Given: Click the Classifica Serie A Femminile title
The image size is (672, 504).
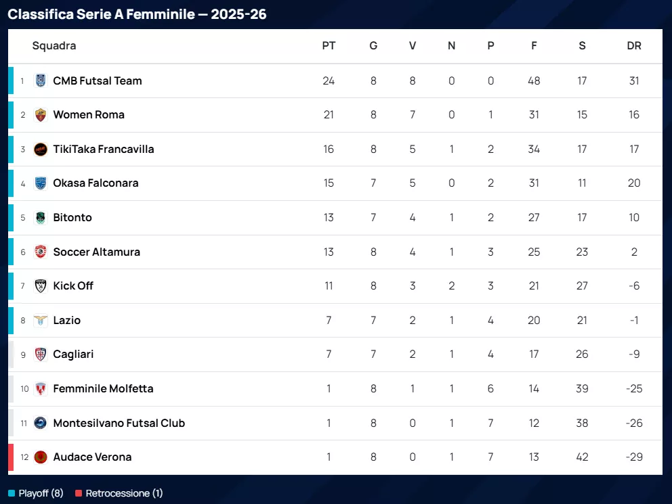Looking at the screenshot, I should tap(137, 14).
